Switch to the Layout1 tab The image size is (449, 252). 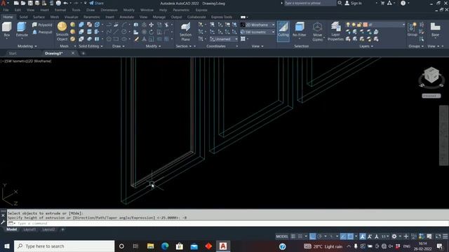[29, 230]
